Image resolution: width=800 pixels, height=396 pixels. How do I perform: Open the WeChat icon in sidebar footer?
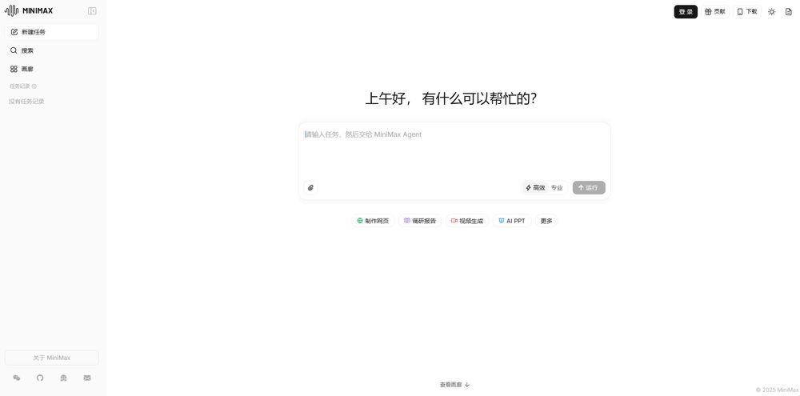coord(17,378)
